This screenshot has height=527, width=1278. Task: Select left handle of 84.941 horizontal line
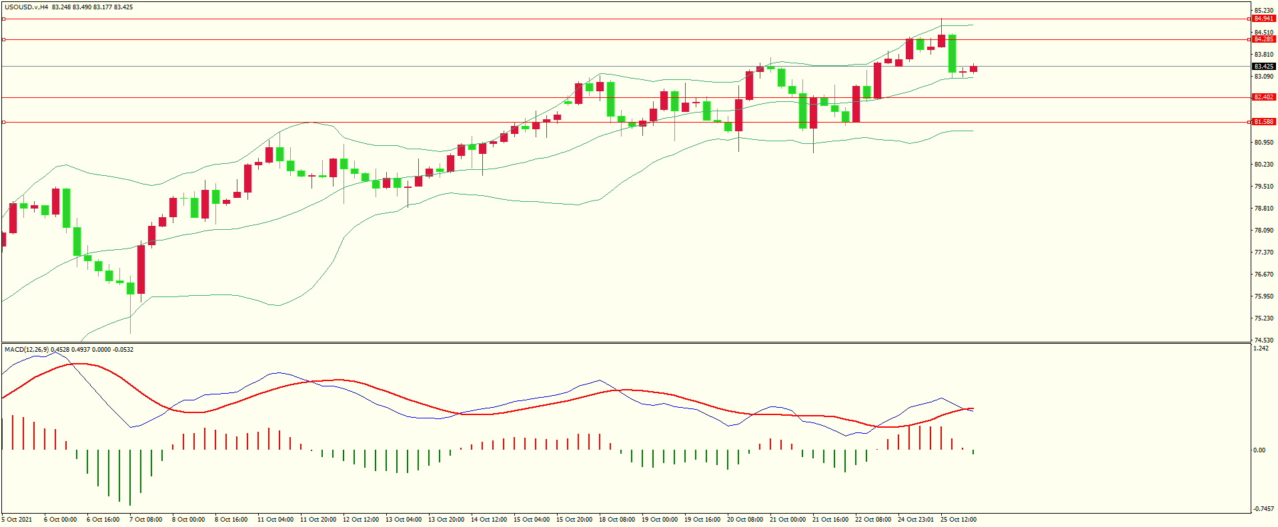[4, 19]
